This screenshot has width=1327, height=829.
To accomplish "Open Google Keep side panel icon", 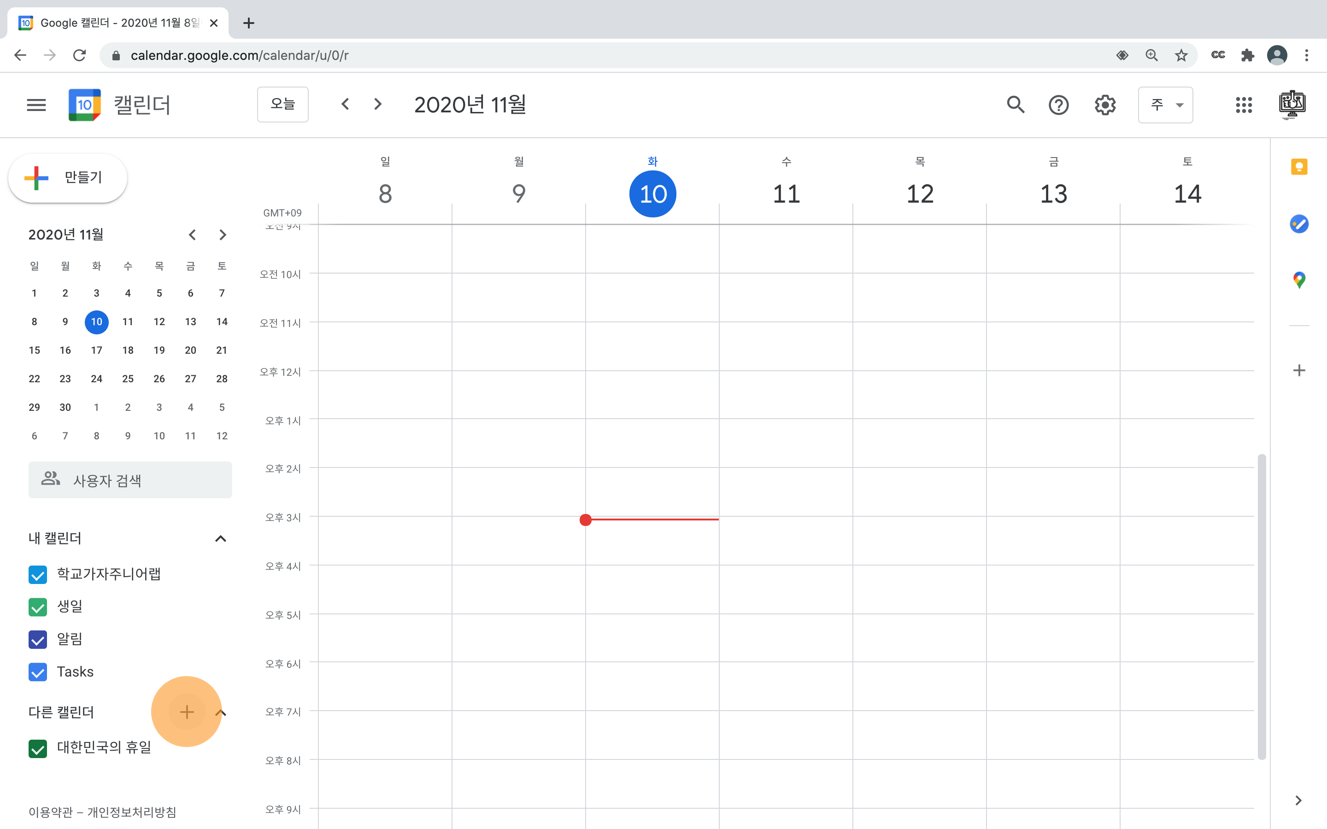I will [x=1298, y=167].
